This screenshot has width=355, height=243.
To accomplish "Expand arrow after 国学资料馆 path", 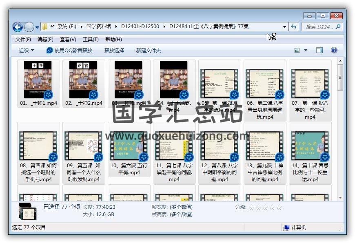I will point(116,27).
